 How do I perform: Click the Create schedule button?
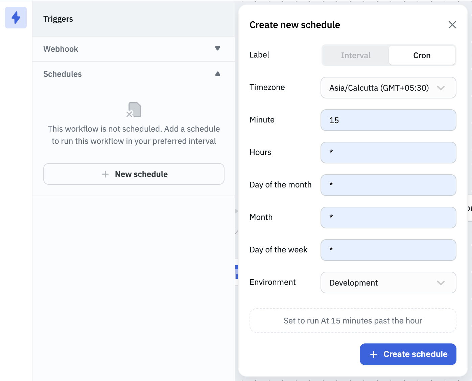[x=408, y=354]
